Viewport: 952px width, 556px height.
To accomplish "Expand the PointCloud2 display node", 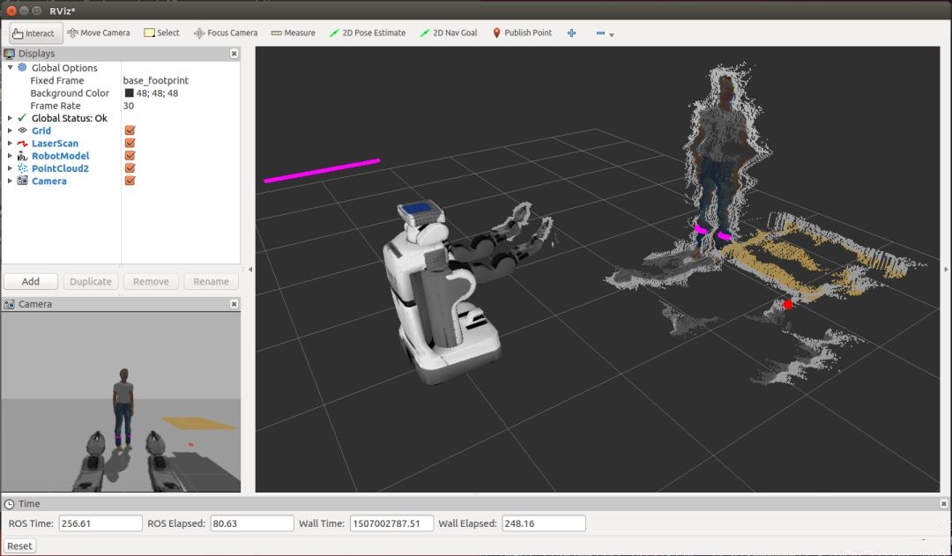I will 10,168.
